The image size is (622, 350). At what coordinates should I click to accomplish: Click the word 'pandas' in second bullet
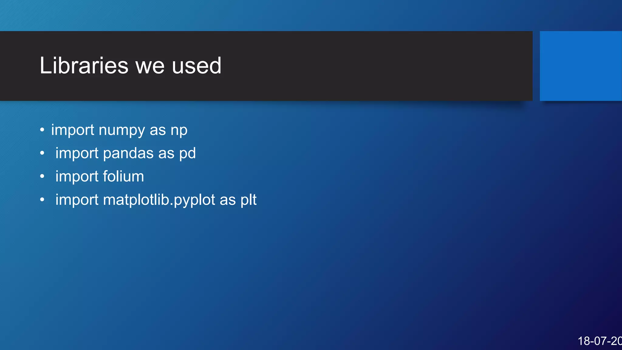click(x=128, y=153)
